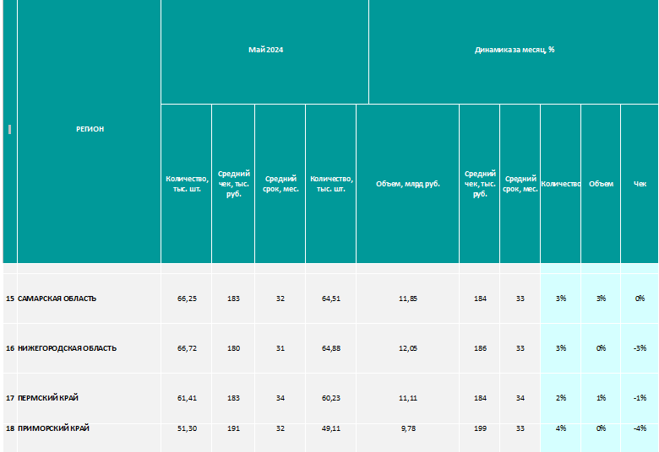Click 199 in Приморский край row
Image resolution: width=659 pixels, height=452 pixels.
480,428
